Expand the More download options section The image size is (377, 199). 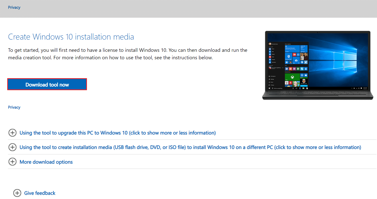[46, 162]
